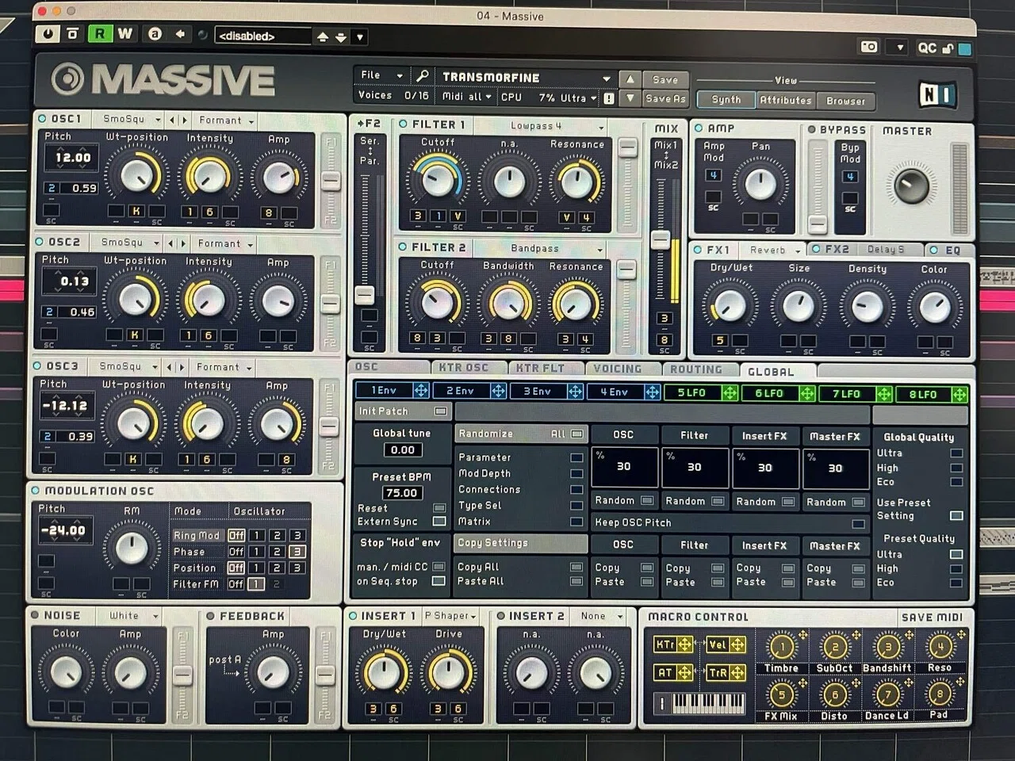Enable the Noise section power button
The image size is (1015, 761).
coord(35,615)
